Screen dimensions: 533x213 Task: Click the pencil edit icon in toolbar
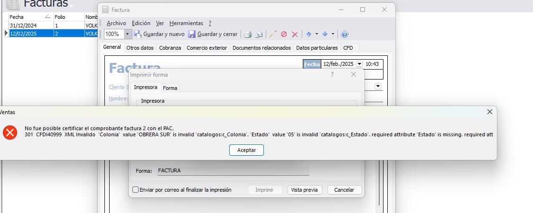272,34
